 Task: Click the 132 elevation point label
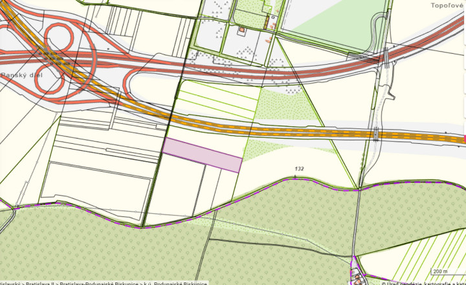(x=299, y=168)
